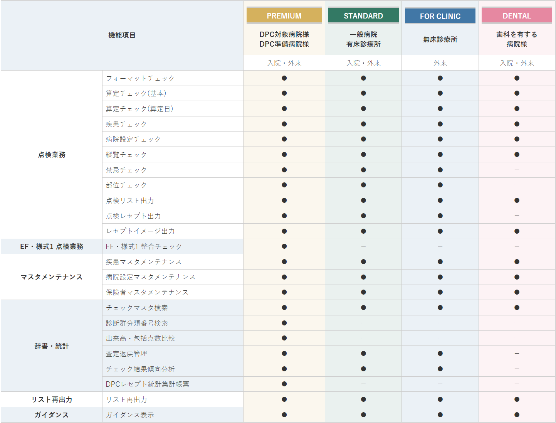Select the 点検業務 category cell
556x423 pixels.
(52, 155)
